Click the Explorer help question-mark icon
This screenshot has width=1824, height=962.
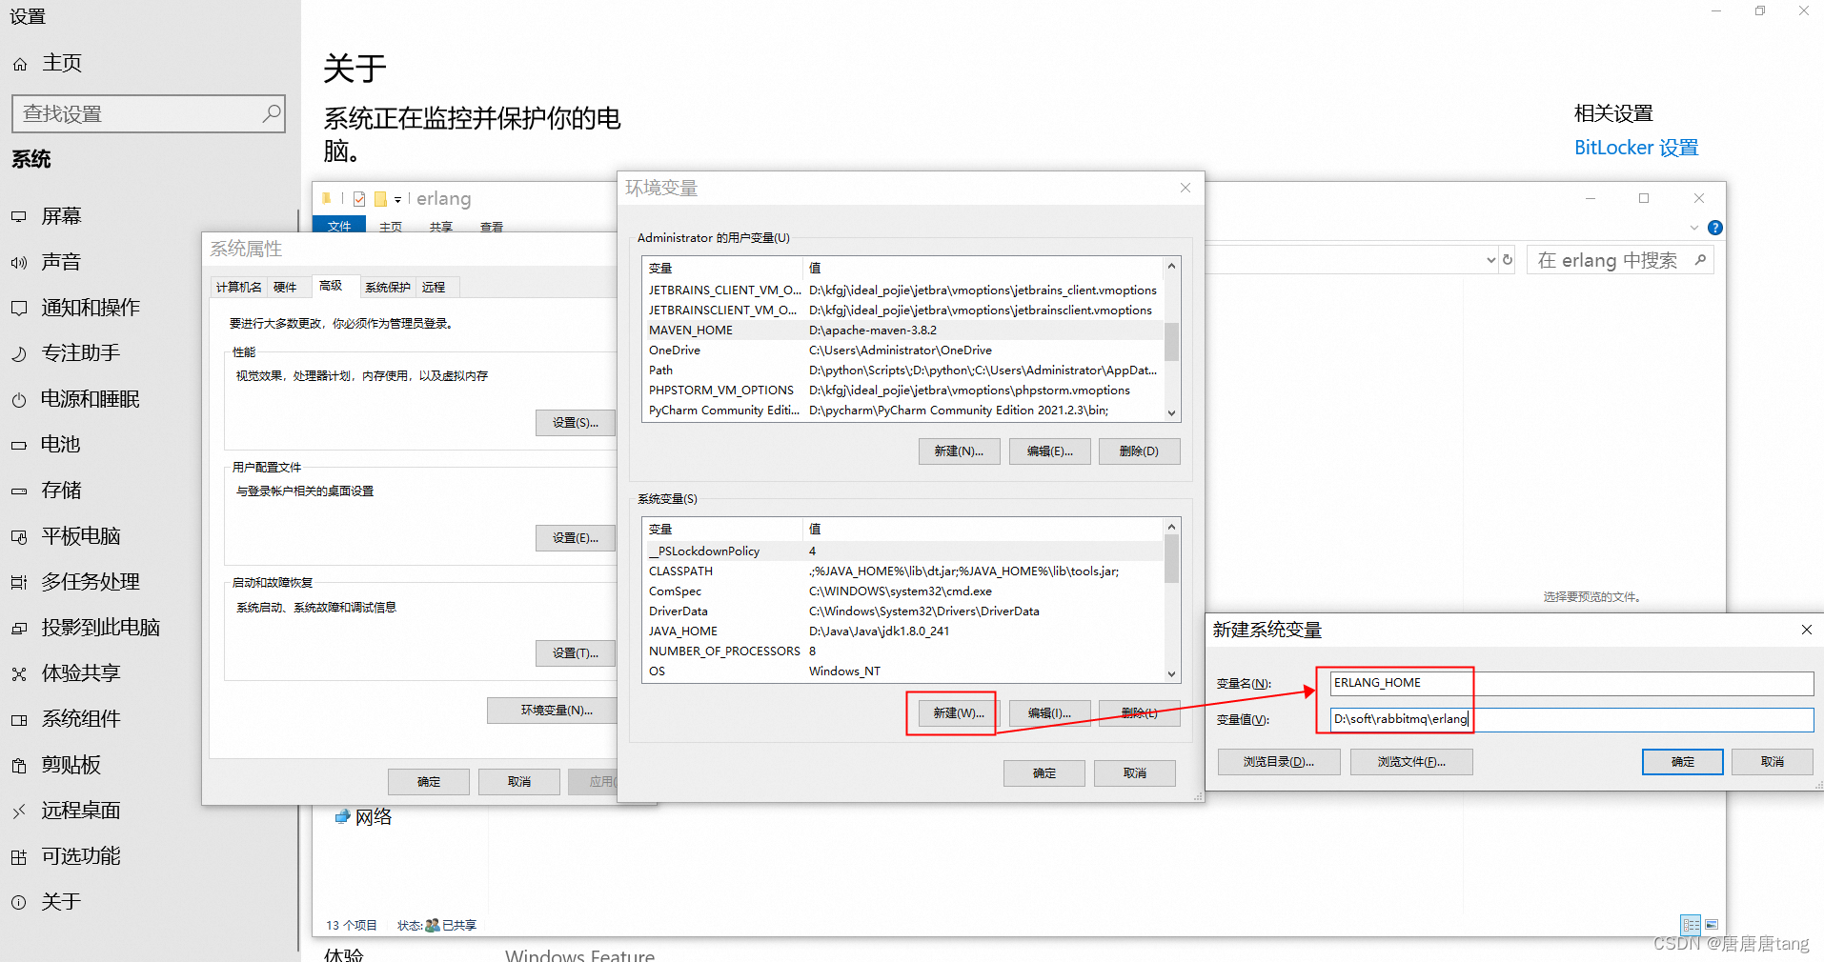[x=1715, y=228]
